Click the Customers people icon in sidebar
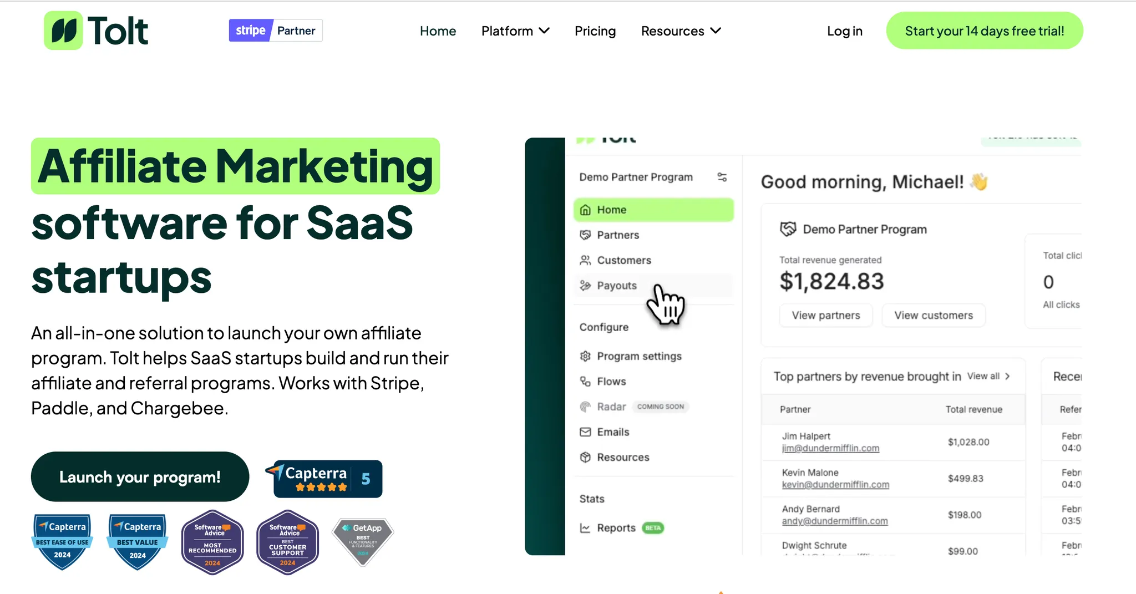 click(585, 260)
